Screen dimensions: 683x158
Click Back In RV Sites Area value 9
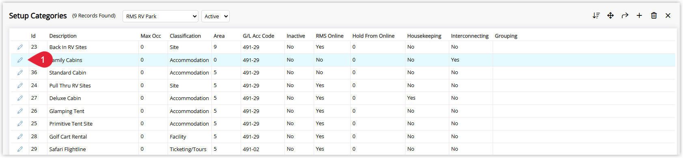[x=215, y=47]
